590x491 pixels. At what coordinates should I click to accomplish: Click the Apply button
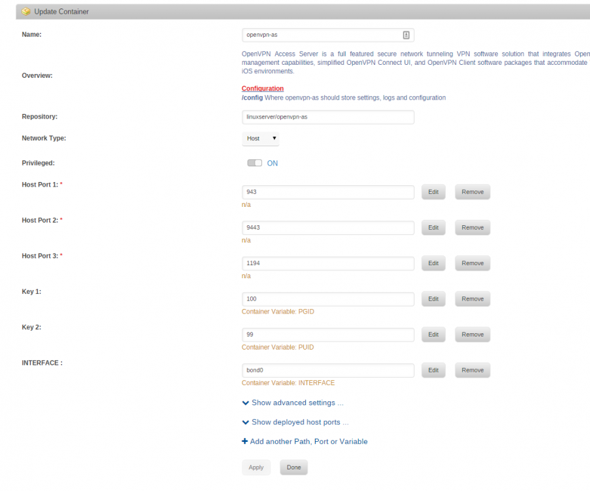click(256, 467)
